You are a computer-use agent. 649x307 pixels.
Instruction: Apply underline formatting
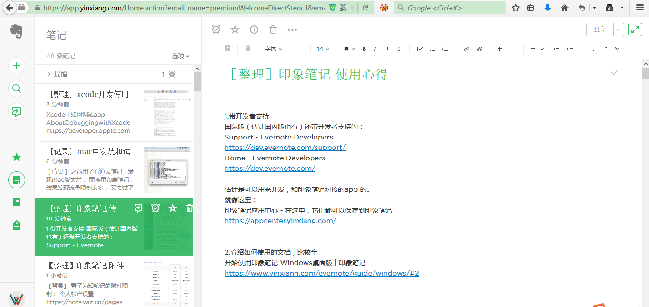click(386, 49)
